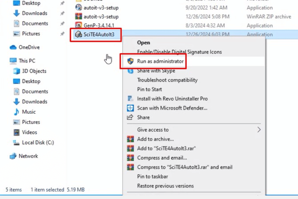
Task: Choose Pin to taskbar option
Action: point(152,176)
